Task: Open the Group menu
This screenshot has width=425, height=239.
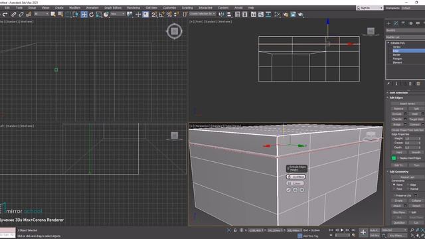Action: 32,8
